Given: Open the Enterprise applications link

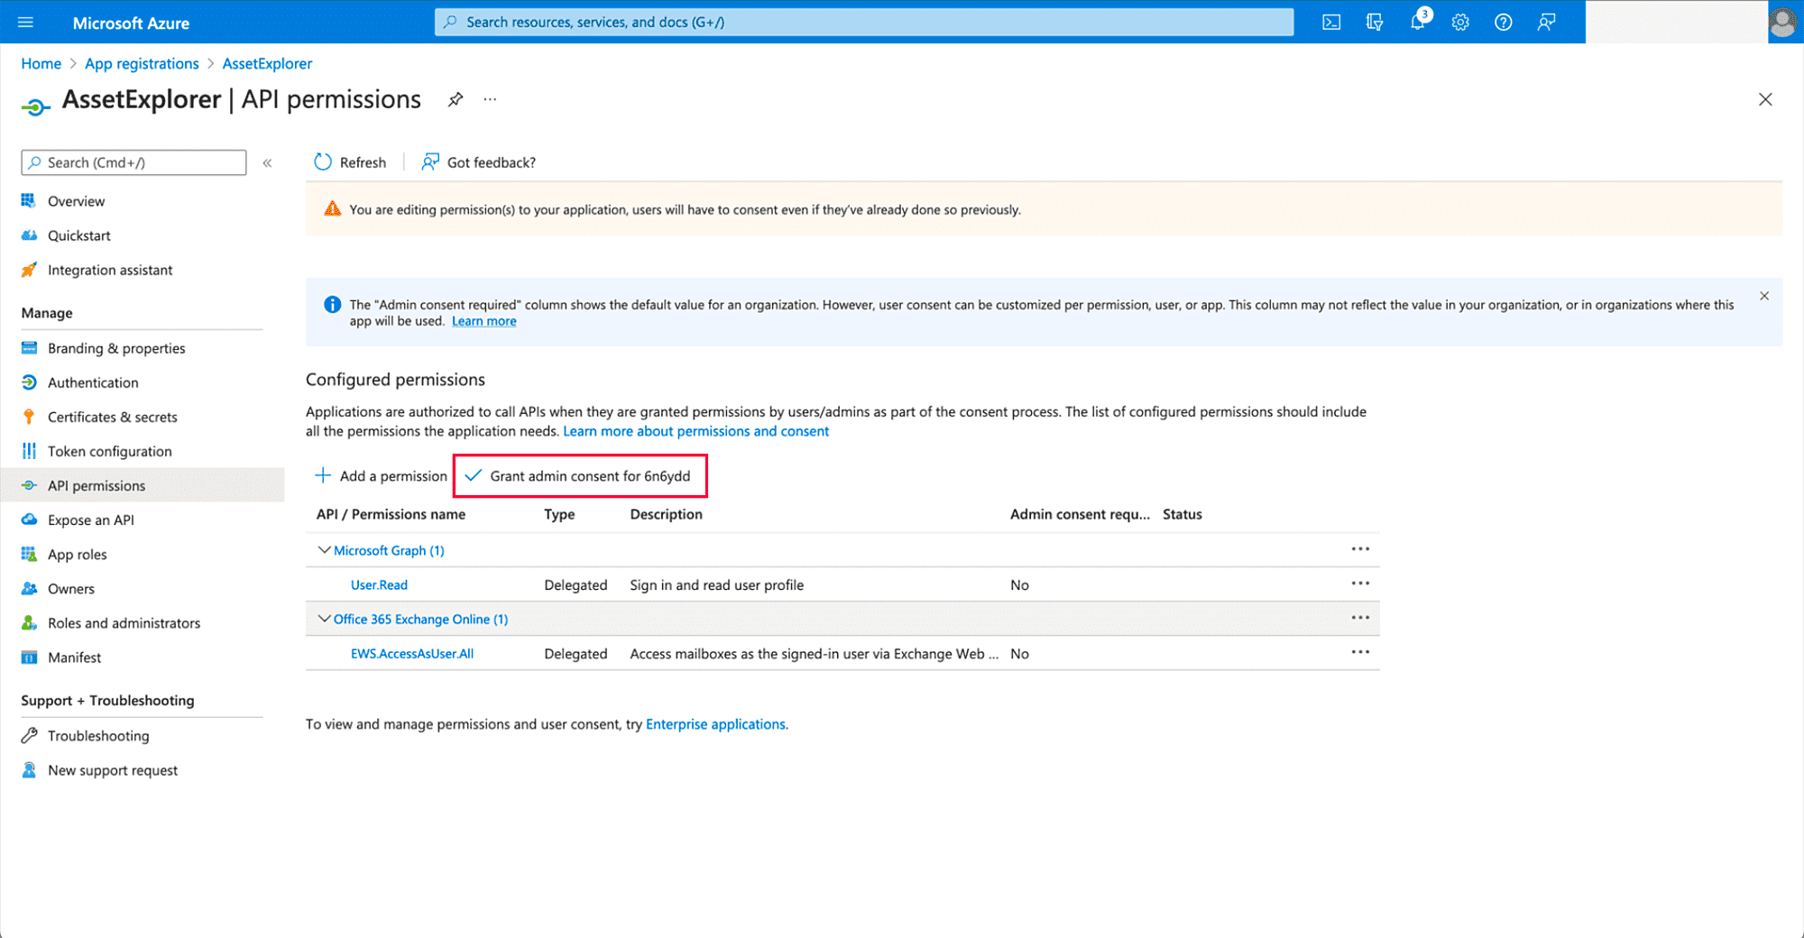Looking at the screenshot, I should coord(715,724).
